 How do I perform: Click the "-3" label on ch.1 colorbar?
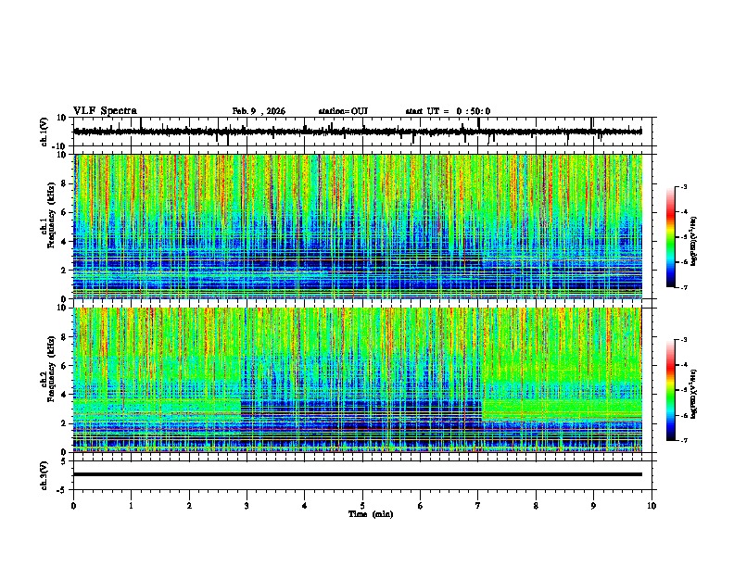tap(683, 186)
